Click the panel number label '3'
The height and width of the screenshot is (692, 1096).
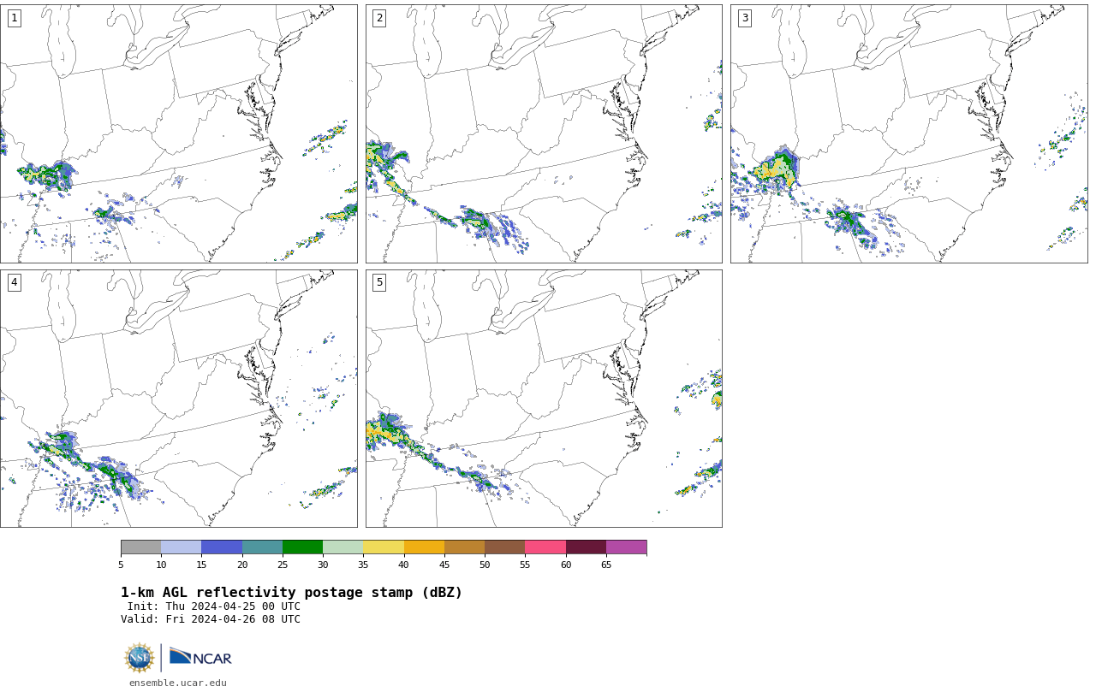click(745, 18)
